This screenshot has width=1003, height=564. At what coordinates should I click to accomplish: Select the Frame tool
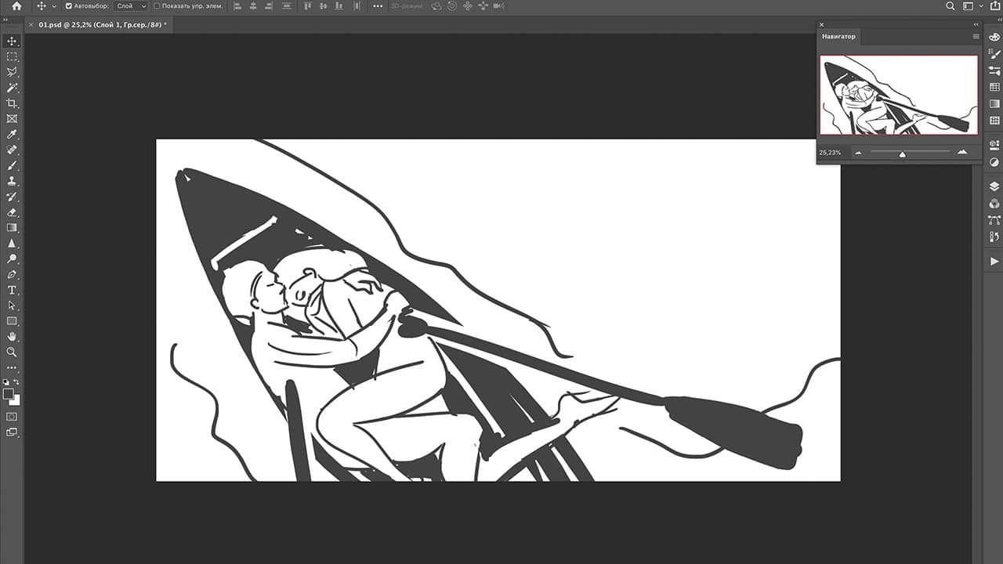(12, 119)
